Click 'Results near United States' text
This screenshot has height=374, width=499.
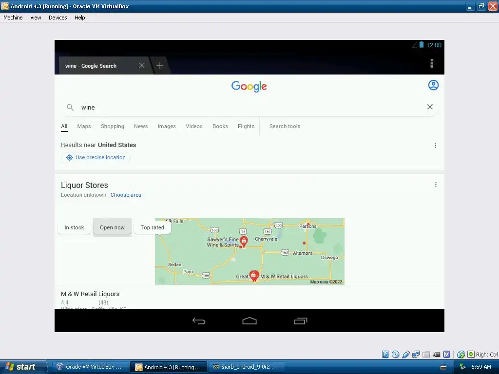98,145
